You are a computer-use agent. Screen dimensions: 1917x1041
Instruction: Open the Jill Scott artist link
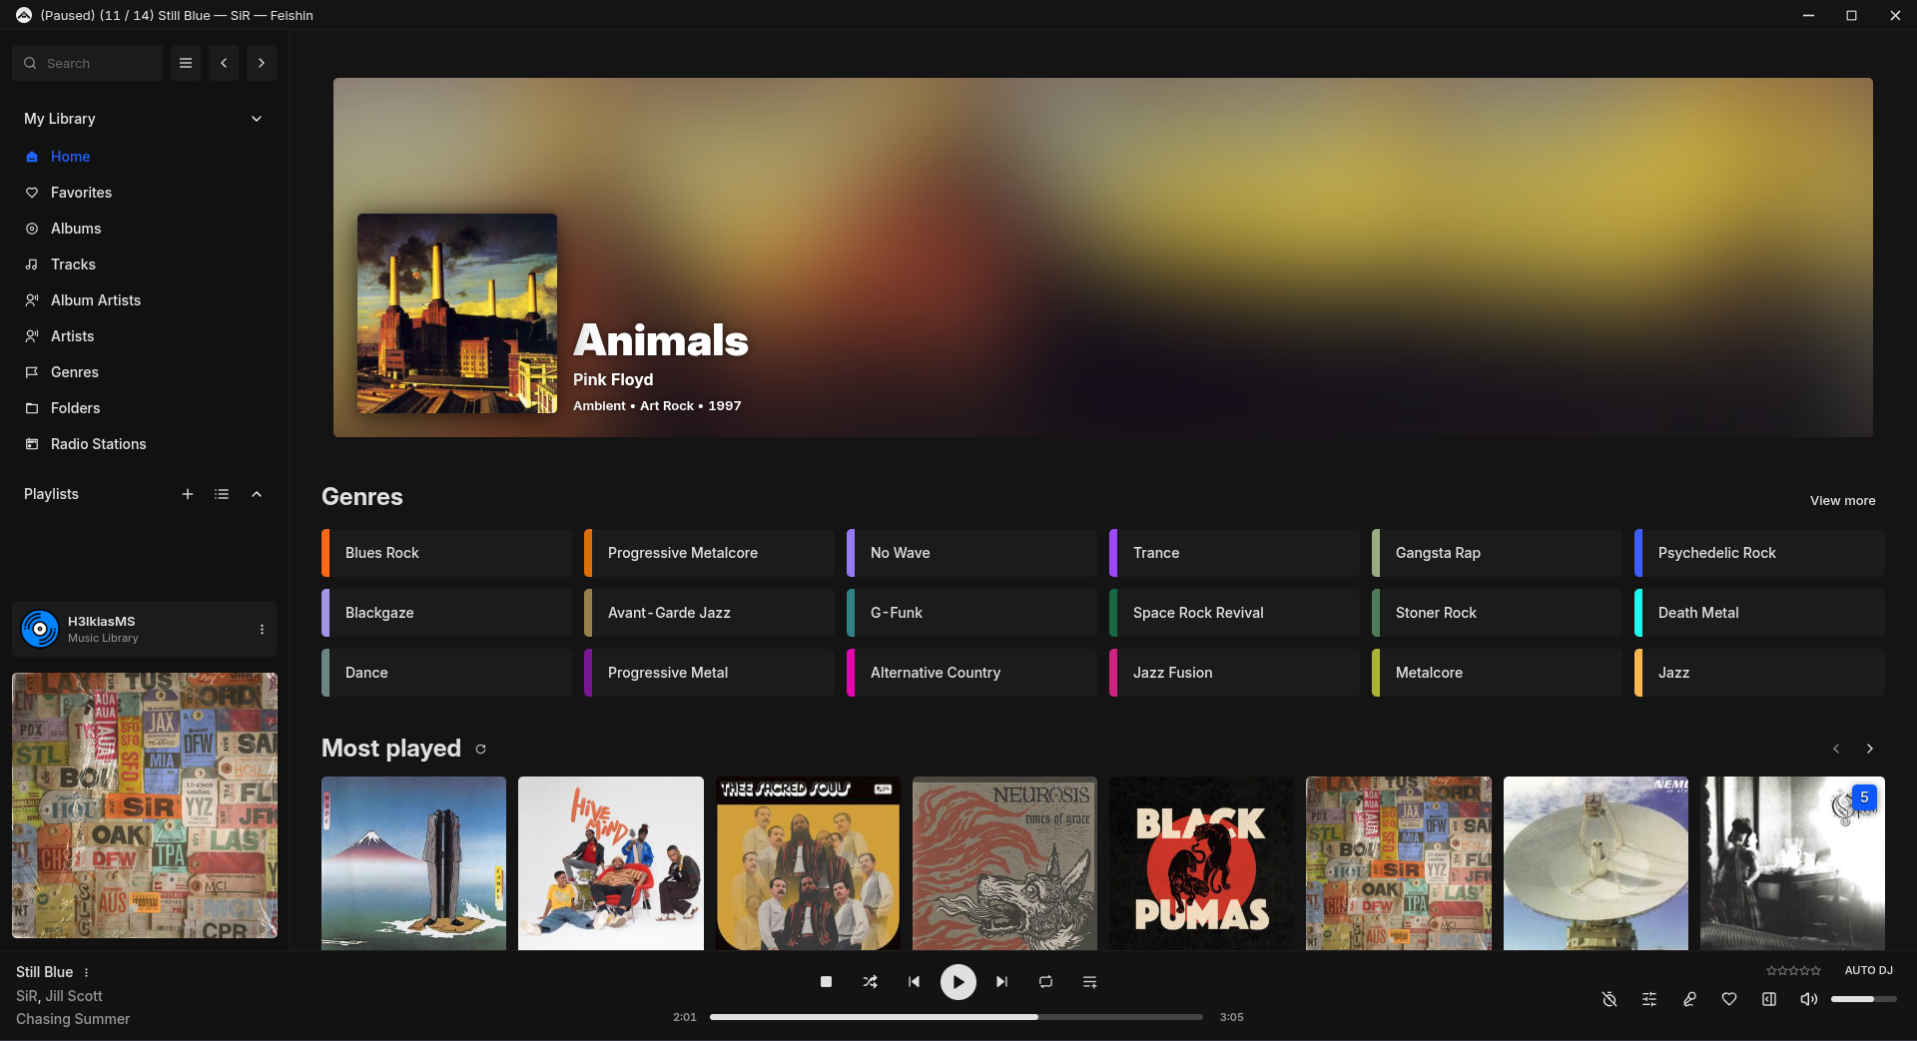pos(74,996)
